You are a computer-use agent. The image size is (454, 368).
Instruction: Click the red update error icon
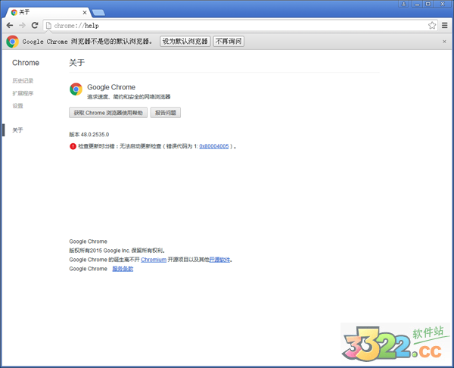(73, 146)
